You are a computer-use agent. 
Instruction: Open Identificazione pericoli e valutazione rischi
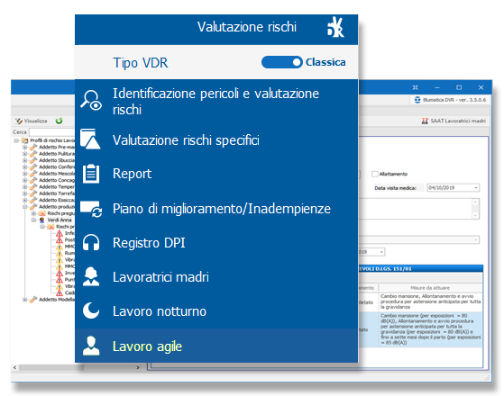point(216,102)
